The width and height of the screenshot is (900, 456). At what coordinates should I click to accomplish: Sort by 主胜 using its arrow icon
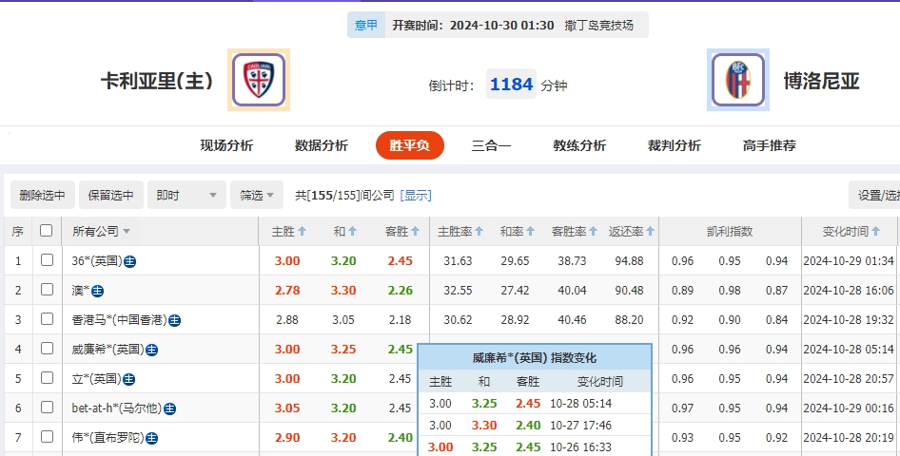(x=303, y=231)
